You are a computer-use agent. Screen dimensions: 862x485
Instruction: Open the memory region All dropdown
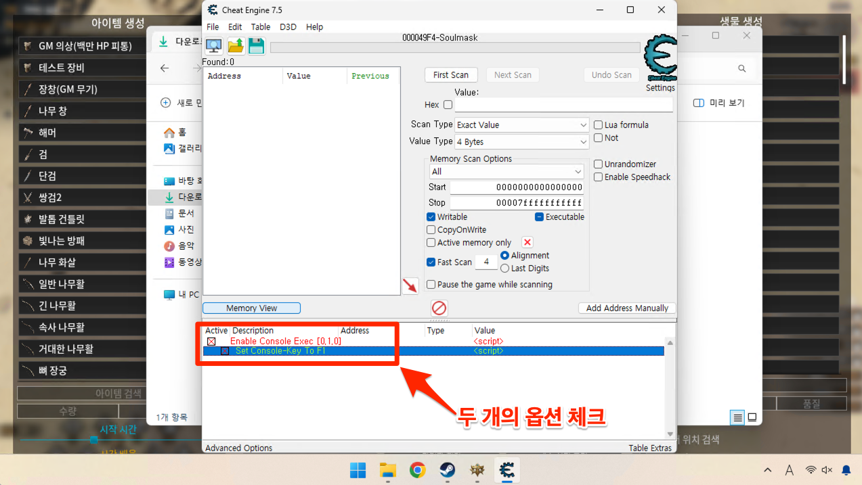click(x=507, y=171)
